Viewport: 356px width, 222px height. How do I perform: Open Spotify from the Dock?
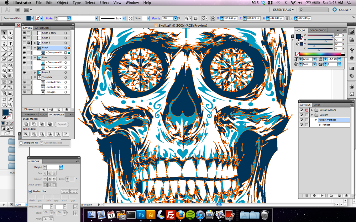point(190,215)
